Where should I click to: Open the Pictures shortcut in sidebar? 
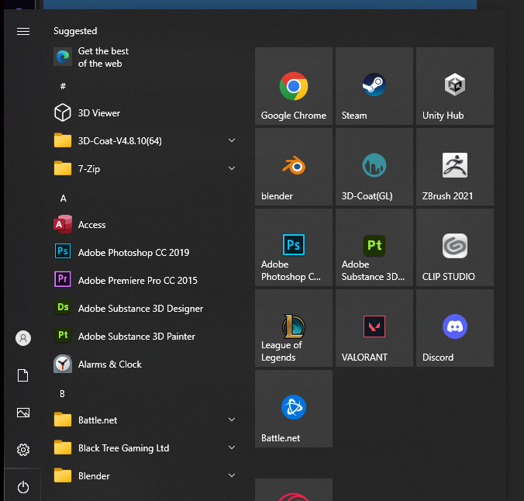click(23, 413)
